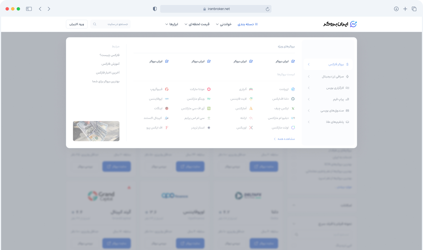
Task: Click the مشاهده همه view-all link
Action: (284, 139)
